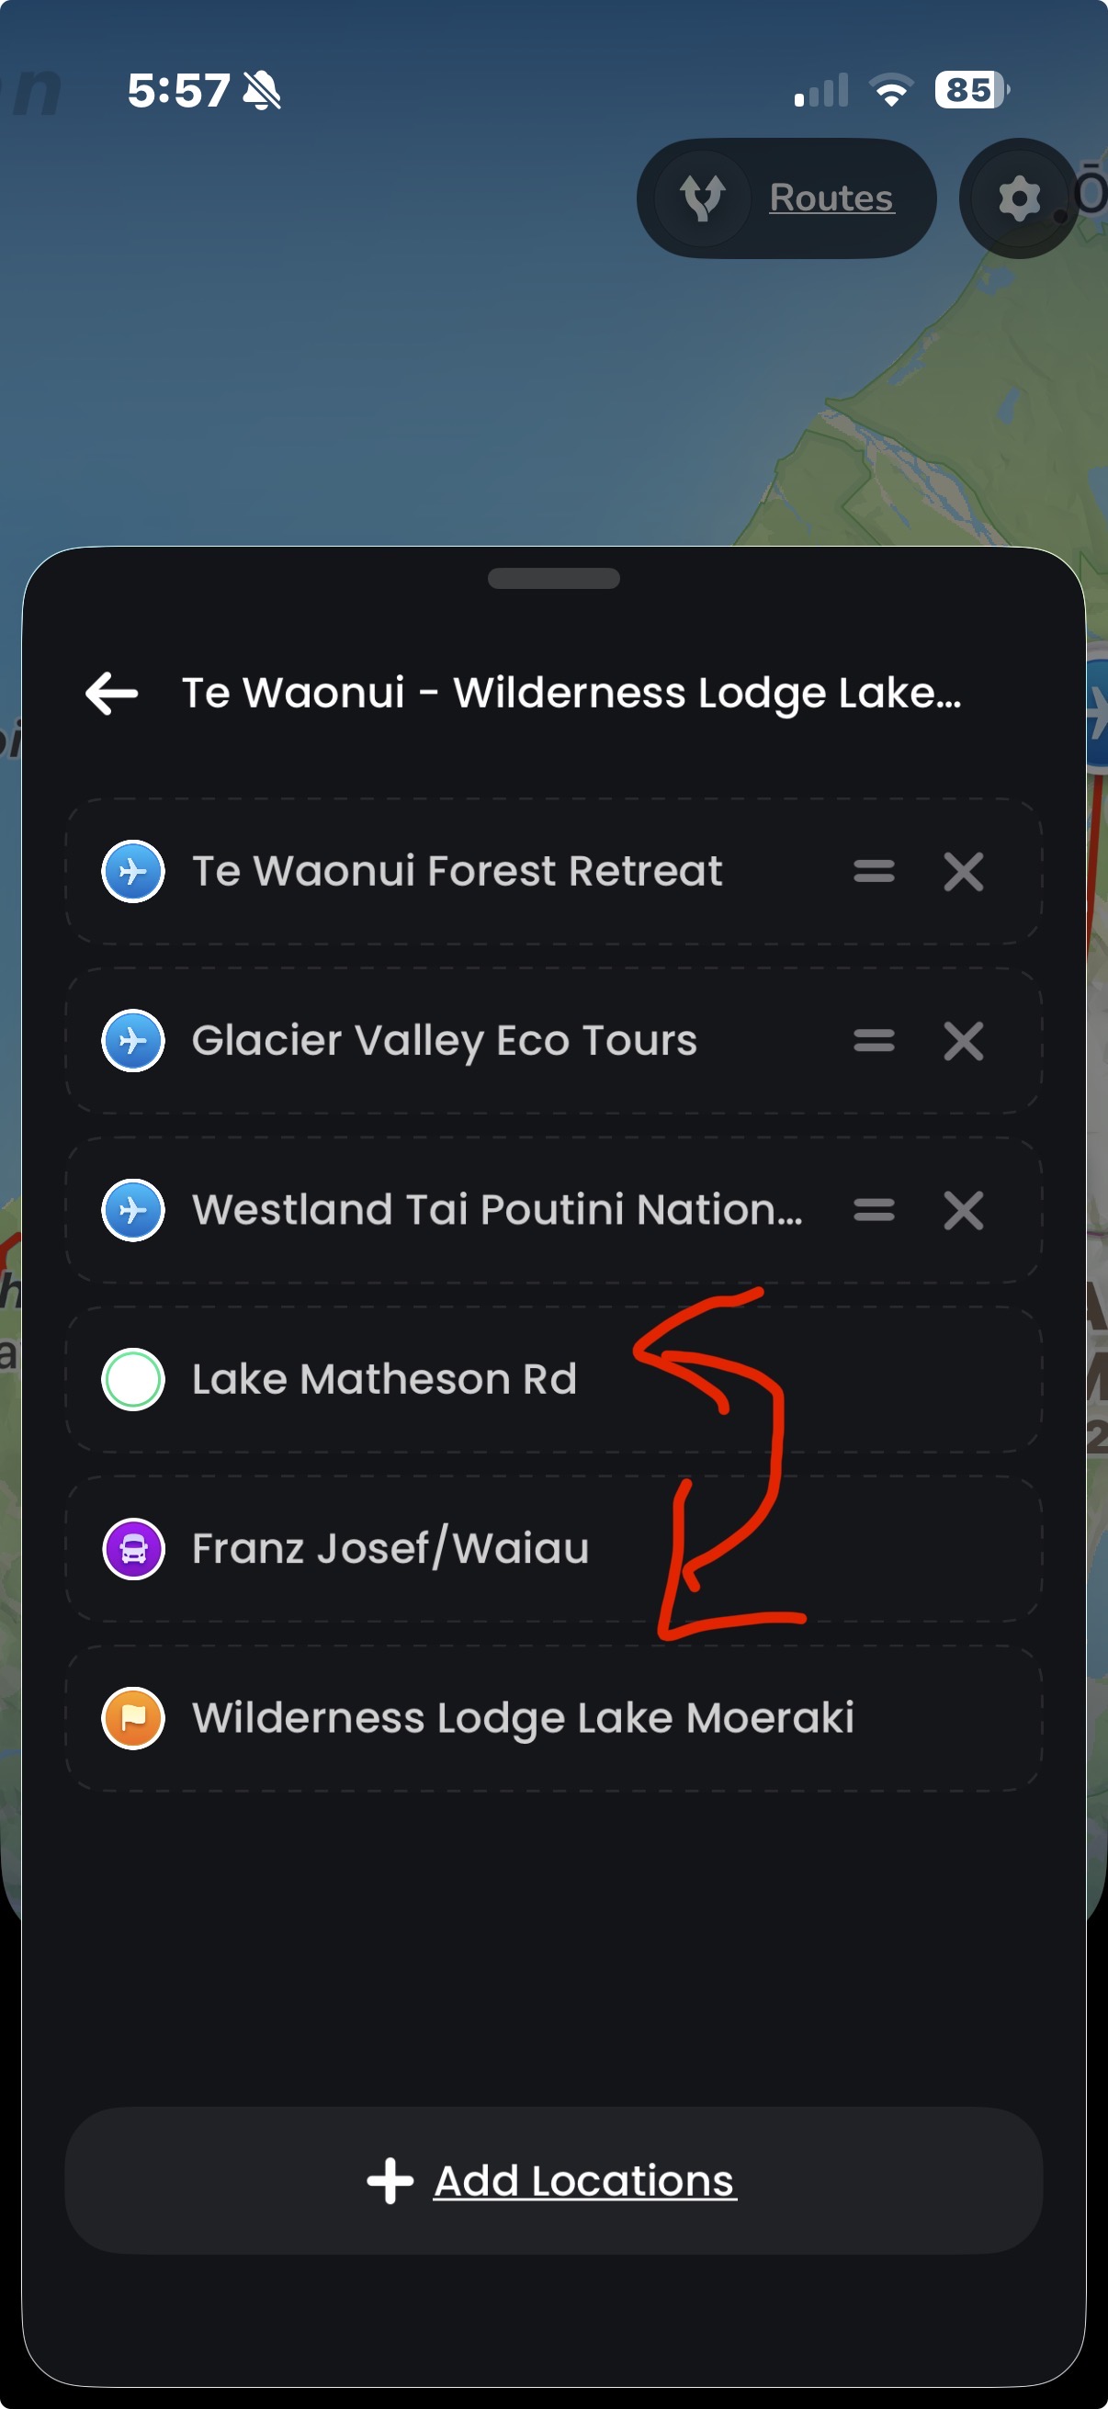Tap the Routes fork icon
Screen dimensions: 1108x2409
(x=703, y=198)
